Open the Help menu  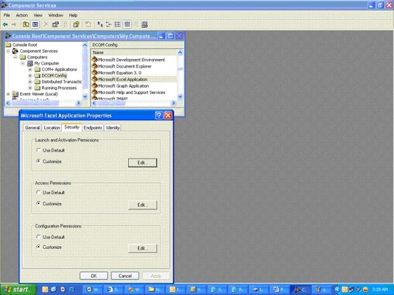tap(73, 15)
